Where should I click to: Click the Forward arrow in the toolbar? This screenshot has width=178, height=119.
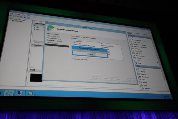(13, 16)
